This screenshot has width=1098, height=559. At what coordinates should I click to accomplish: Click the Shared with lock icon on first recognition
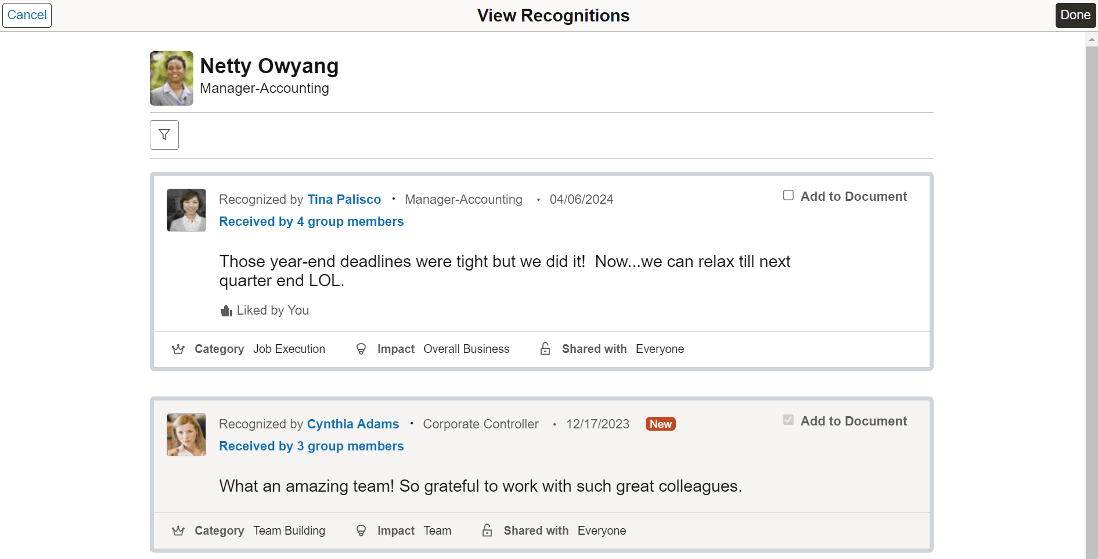point(545,349)
